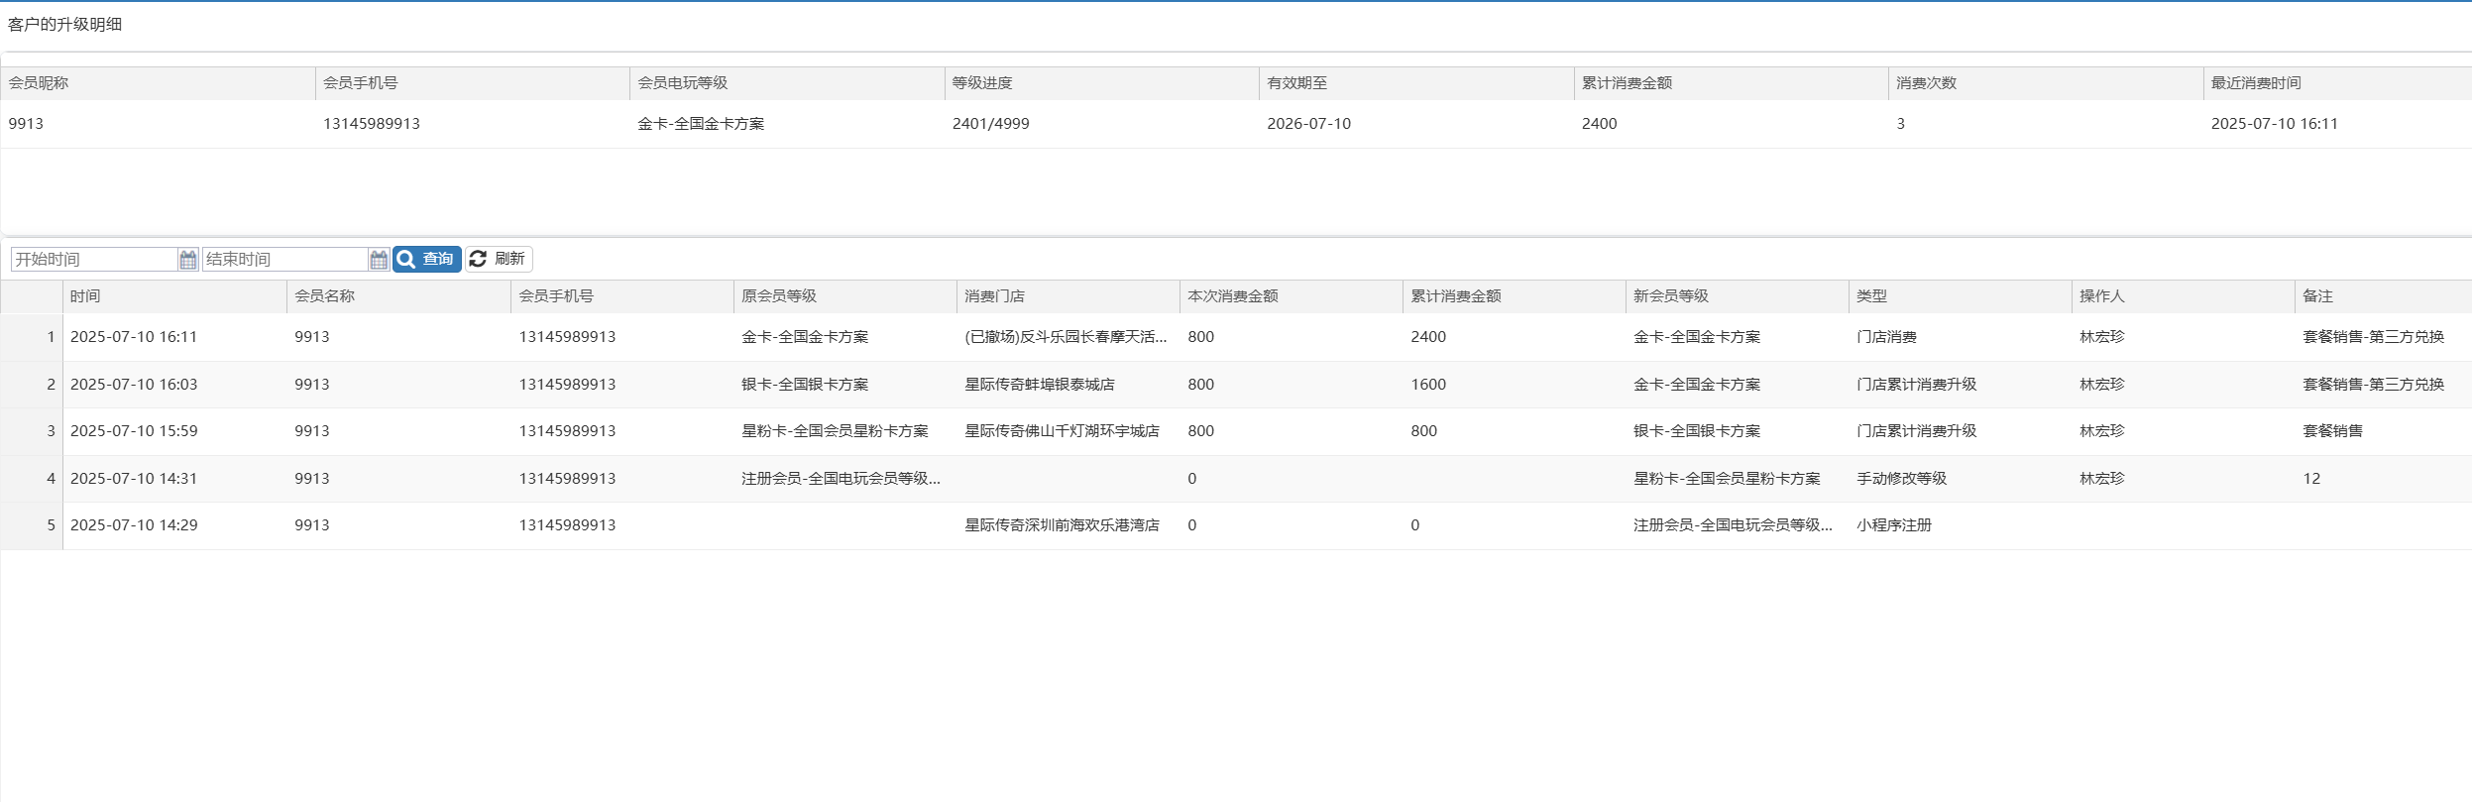Select row 3 with 星际传奇佛山千灯湖环宇城店

1061,431
